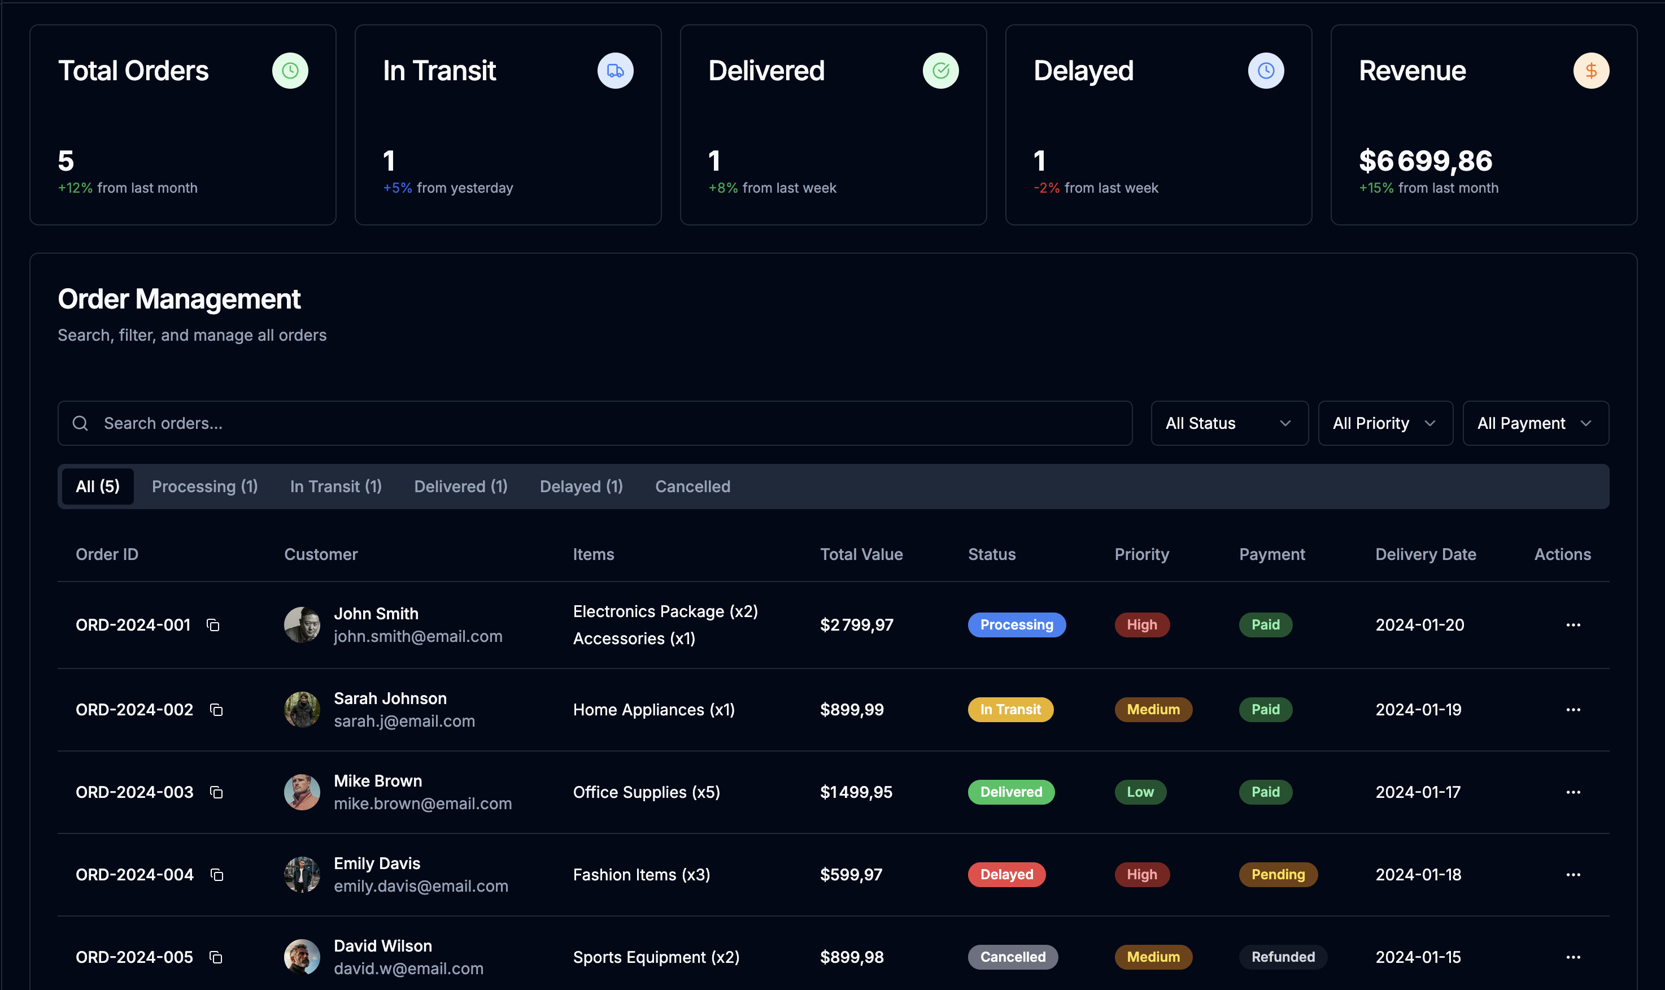1665x990 pixels.
Task: Open the All Priority dropdown
Action: click(x=1385, y=423)
